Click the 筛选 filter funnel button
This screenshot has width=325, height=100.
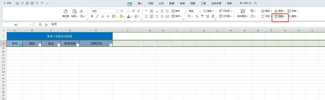pos(279,16)
